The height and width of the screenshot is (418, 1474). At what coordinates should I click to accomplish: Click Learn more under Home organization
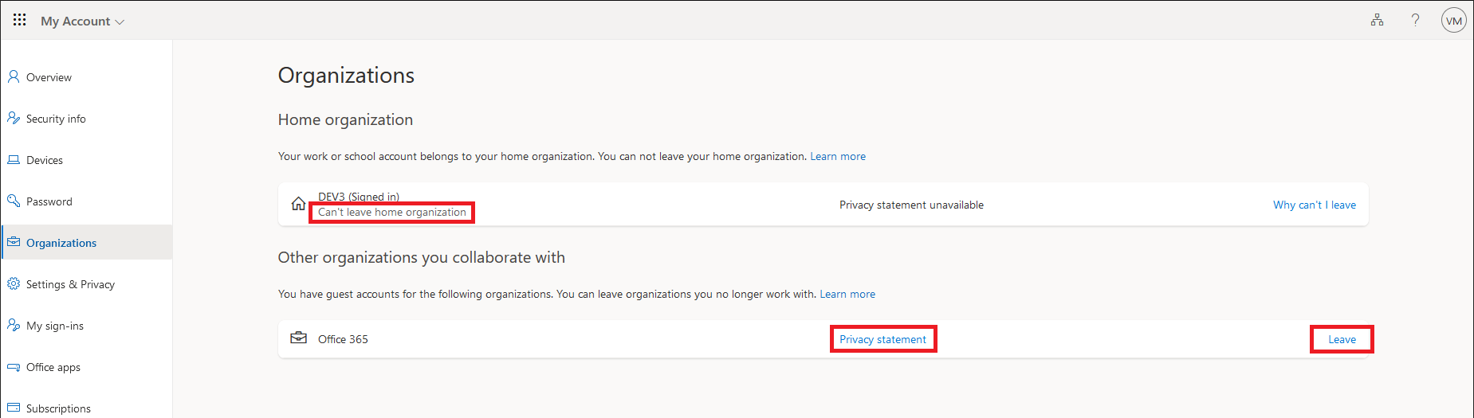pos(838,157)
